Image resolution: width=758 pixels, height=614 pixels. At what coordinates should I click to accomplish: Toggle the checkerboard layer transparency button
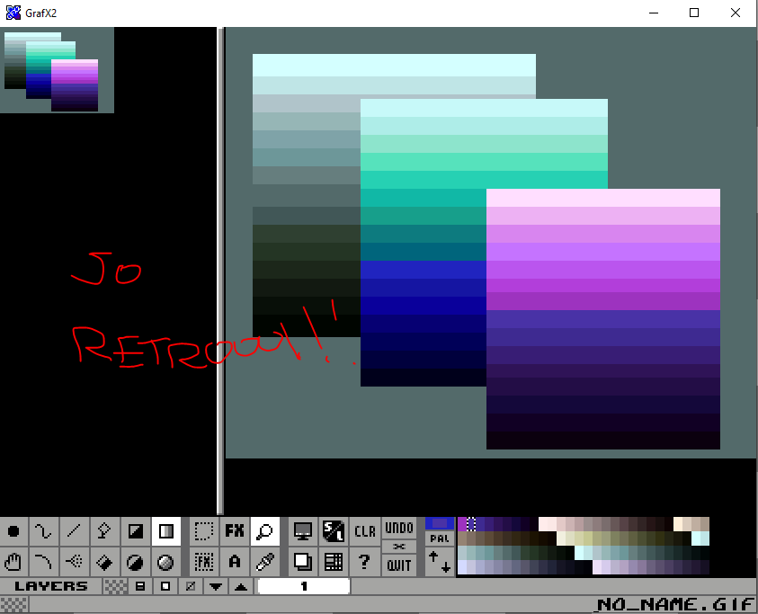coord(114,586)
